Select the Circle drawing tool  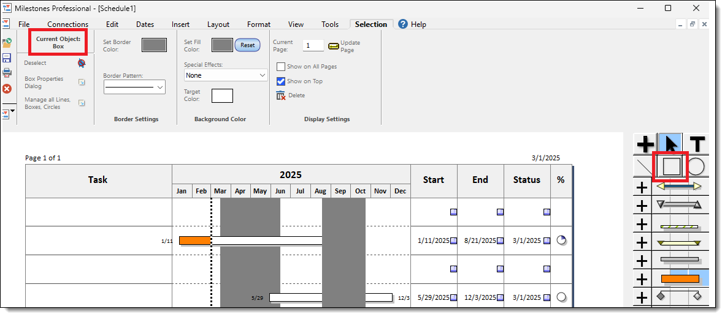[x=696, y=166]
